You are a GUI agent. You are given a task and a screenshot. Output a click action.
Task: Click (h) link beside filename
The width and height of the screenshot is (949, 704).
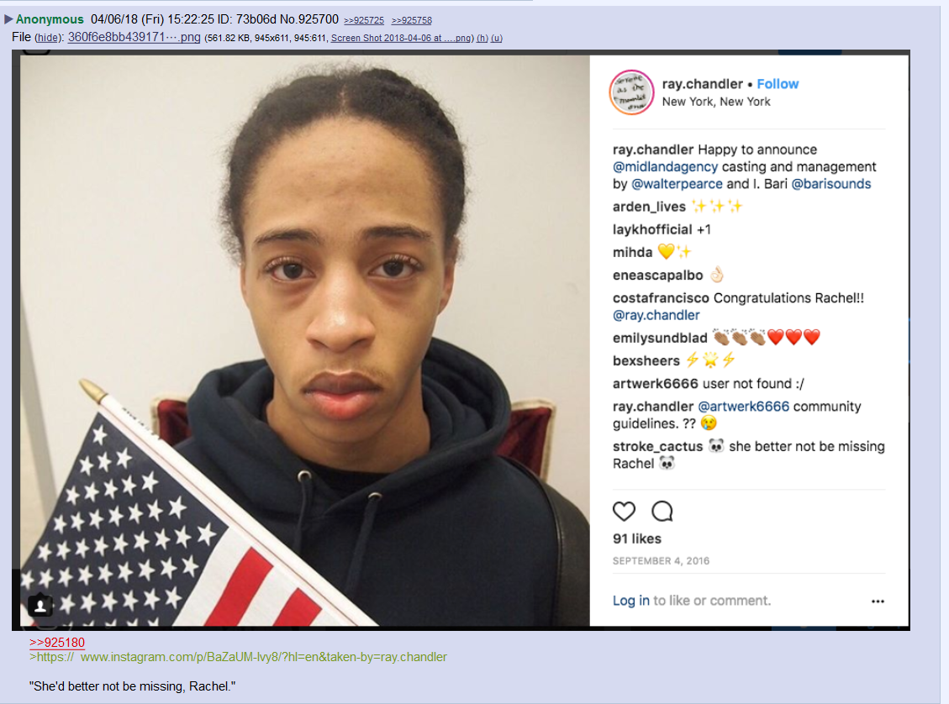(x=482, y=38)
